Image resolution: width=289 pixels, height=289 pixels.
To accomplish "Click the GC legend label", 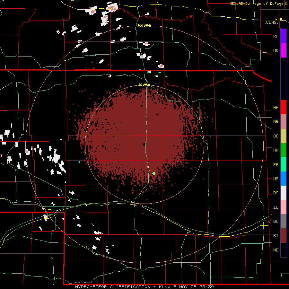I will (276, 222).
